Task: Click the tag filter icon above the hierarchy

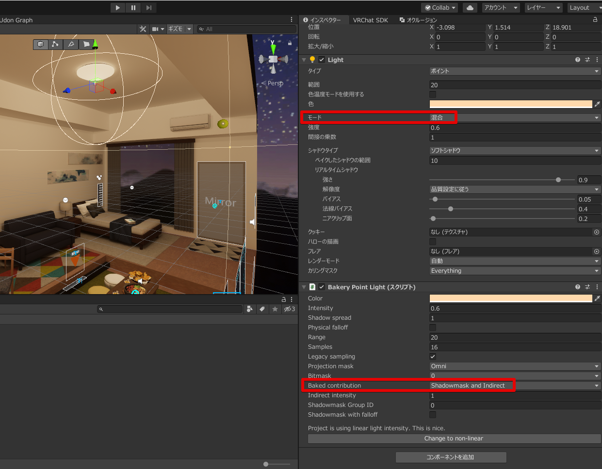Action: [x=262, y=309]
